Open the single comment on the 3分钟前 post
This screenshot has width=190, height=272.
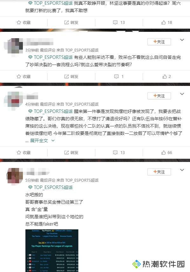119,76
